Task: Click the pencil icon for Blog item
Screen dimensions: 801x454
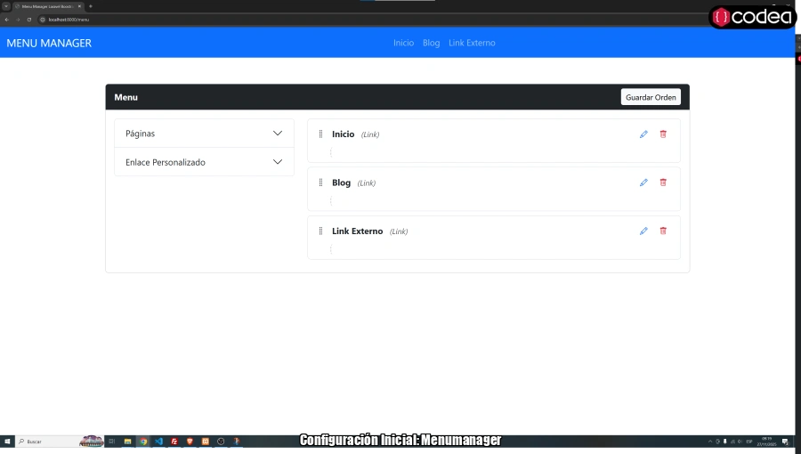Action: [x=643, y=182]
